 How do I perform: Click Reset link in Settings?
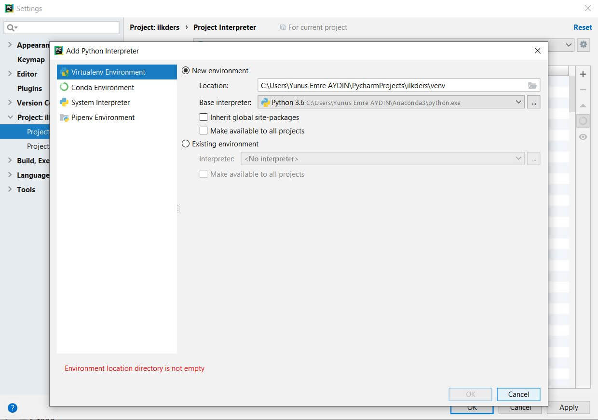pyautogui.click(x=583, y=27)
